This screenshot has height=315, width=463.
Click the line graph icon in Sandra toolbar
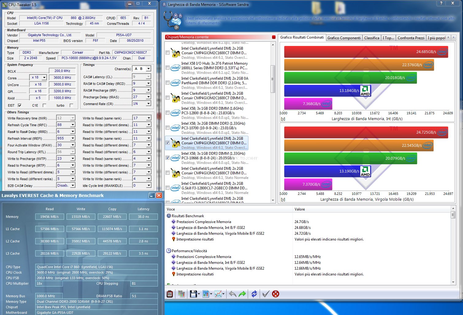[218, 294]
